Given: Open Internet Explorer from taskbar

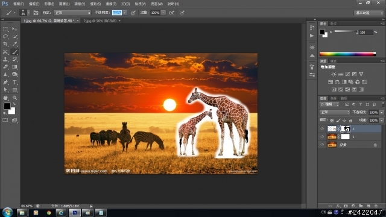Looking at the screenshot, I should pos(61,213).
